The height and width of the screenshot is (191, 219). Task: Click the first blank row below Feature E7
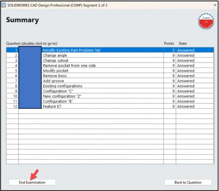point(89,112)
